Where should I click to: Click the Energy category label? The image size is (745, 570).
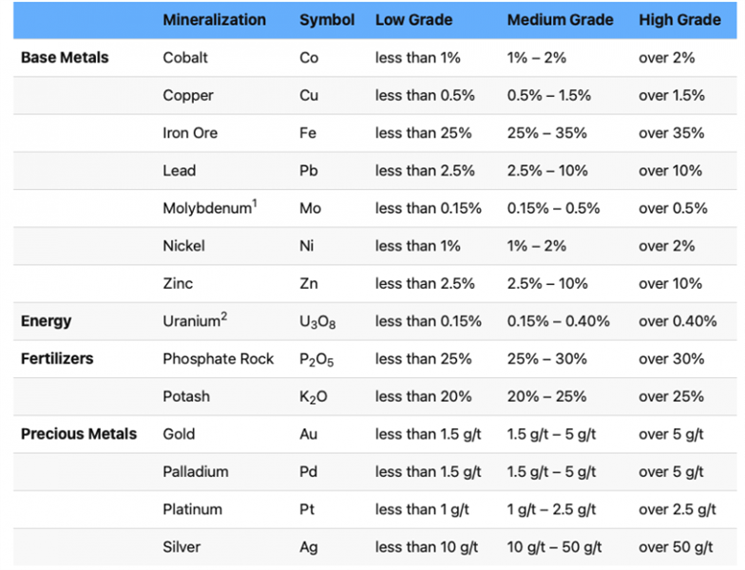46,321
